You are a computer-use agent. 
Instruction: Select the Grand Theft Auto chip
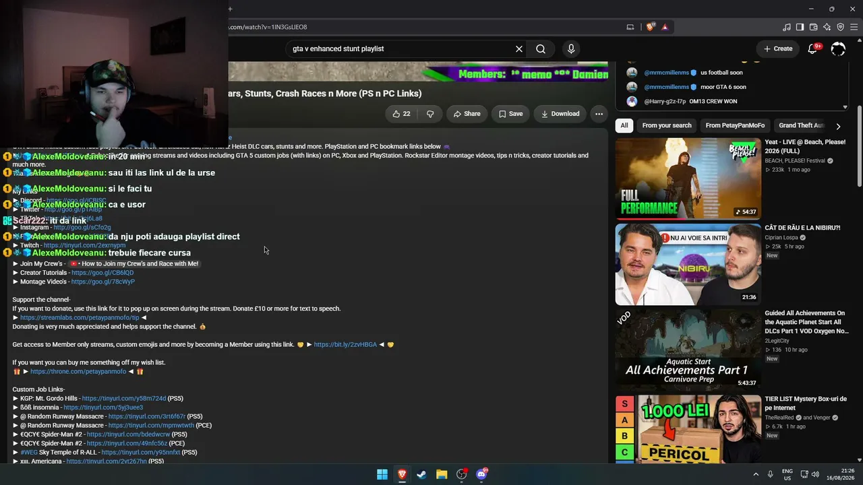(801, 125)
